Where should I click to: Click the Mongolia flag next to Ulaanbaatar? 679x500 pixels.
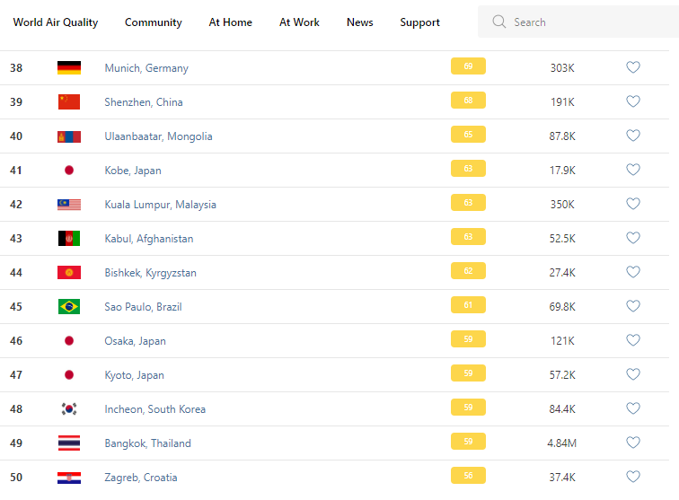69,136
